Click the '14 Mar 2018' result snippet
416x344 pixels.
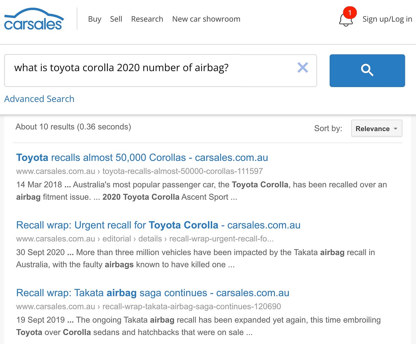pyautogui.click(x=201, y=191)
